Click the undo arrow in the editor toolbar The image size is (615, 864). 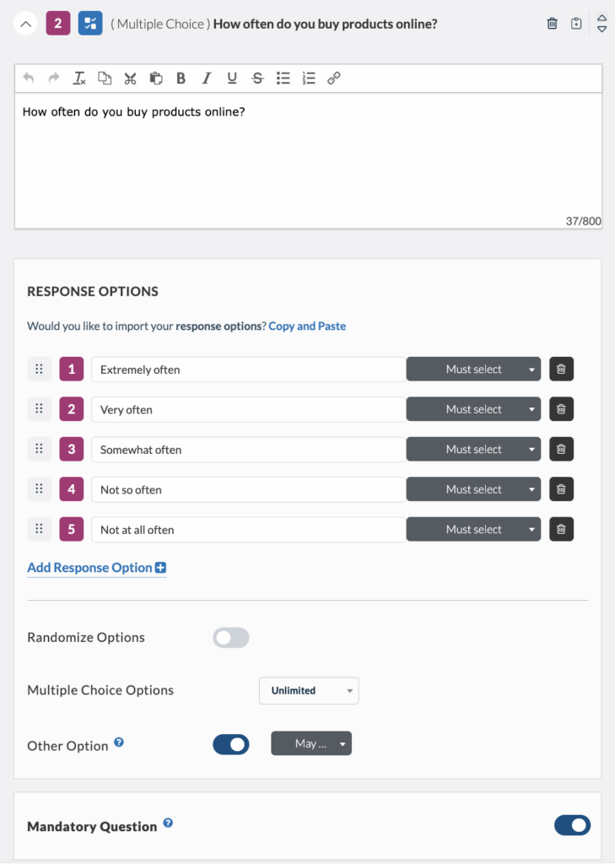coord(29,78)
